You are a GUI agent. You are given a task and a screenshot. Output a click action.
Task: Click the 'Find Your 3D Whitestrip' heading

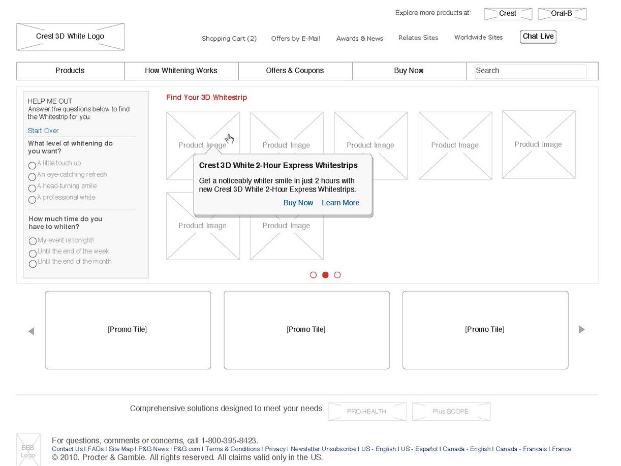pos(207,98)
